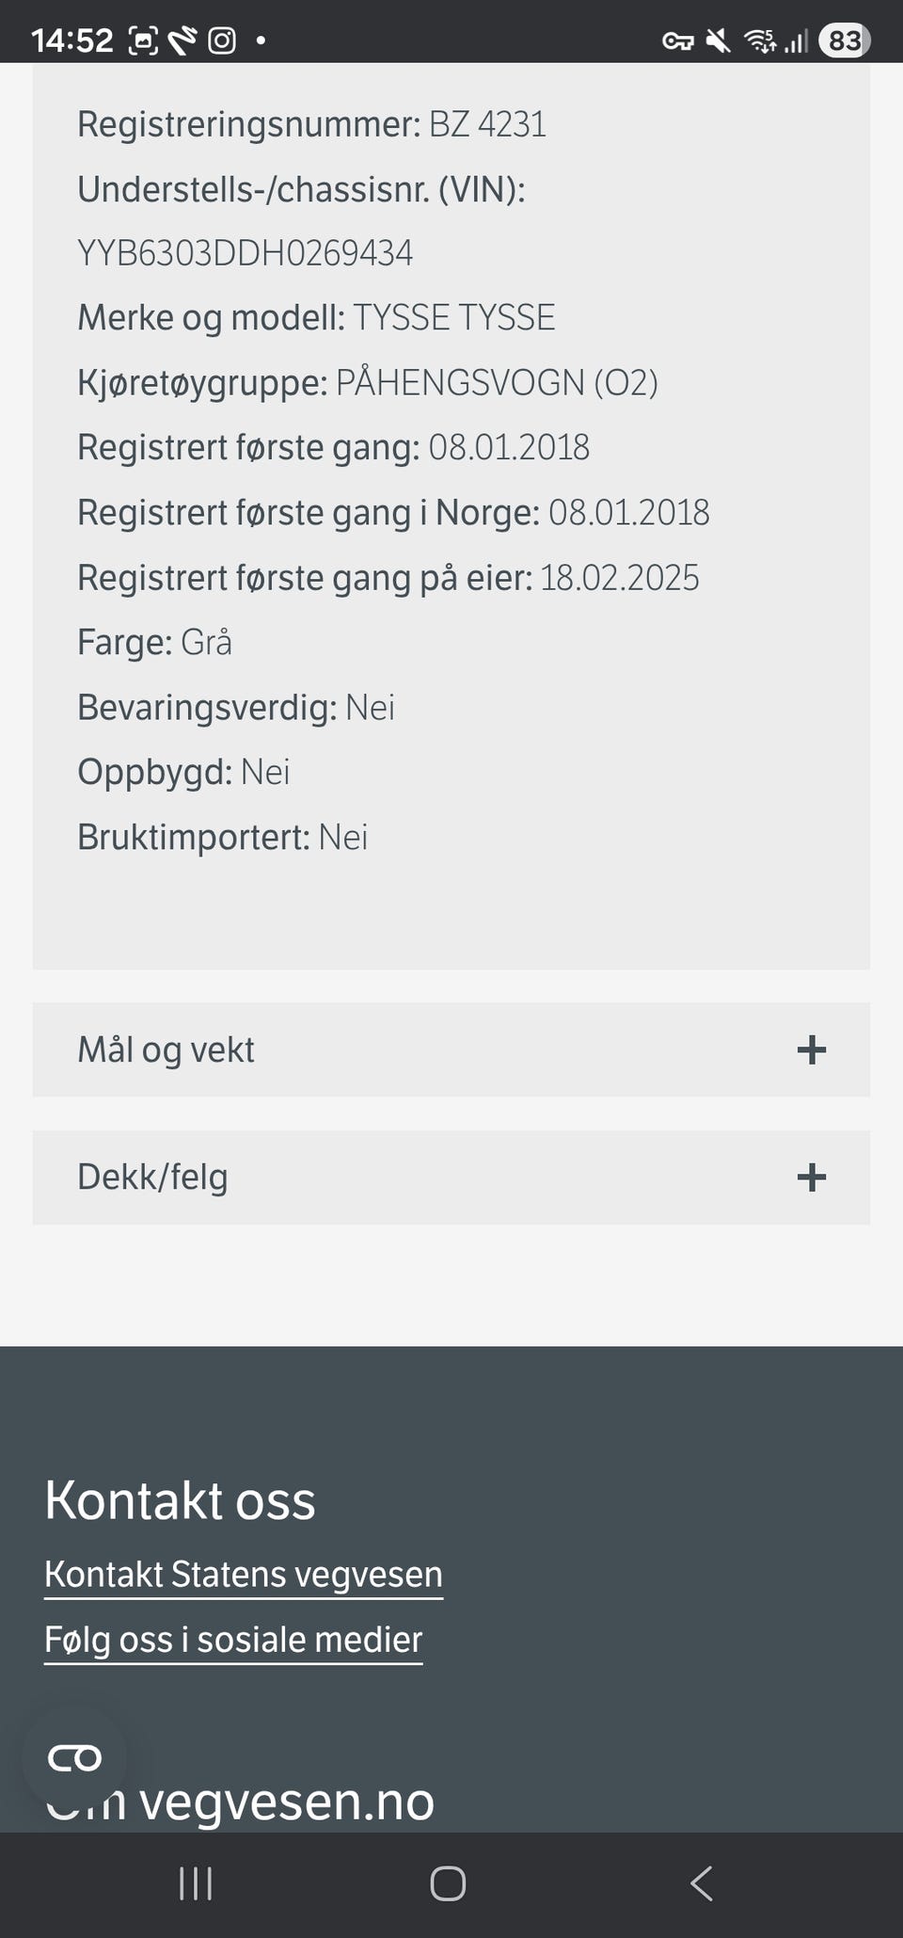The height and width of the screenshot is (1938, 903).
Task: Open the Kontakt Statens vegvesen link
Action: coord(243,1575)
